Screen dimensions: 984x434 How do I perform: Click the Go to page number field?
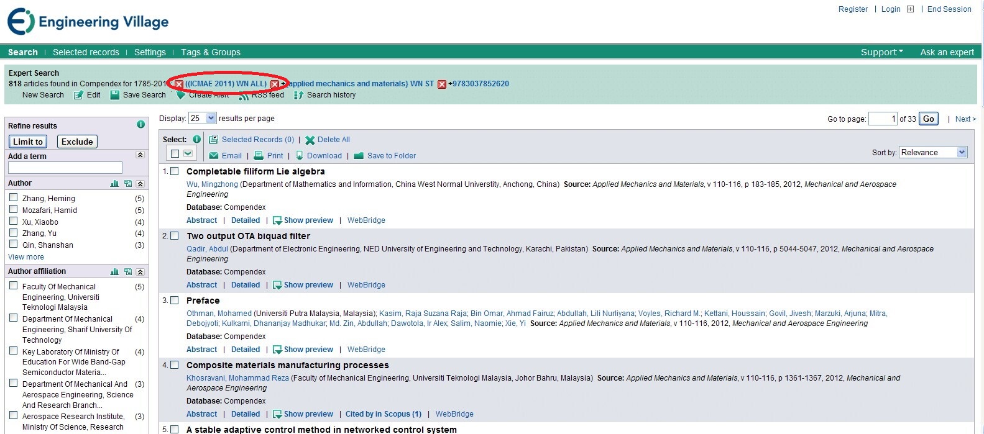click(x=882, y=119)
